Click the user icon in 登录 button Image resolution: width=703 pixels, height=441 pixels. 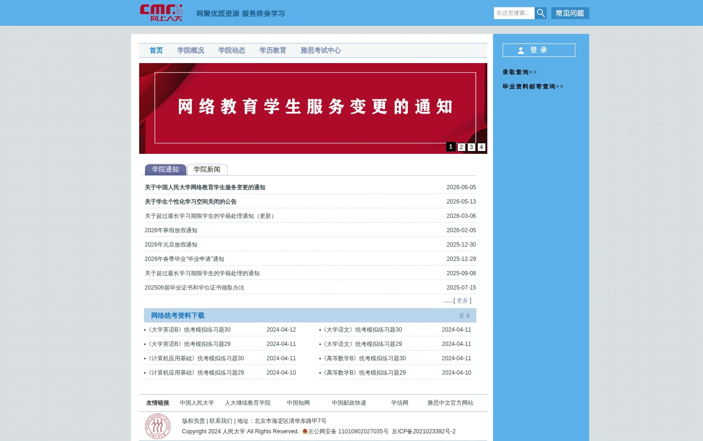521,50
